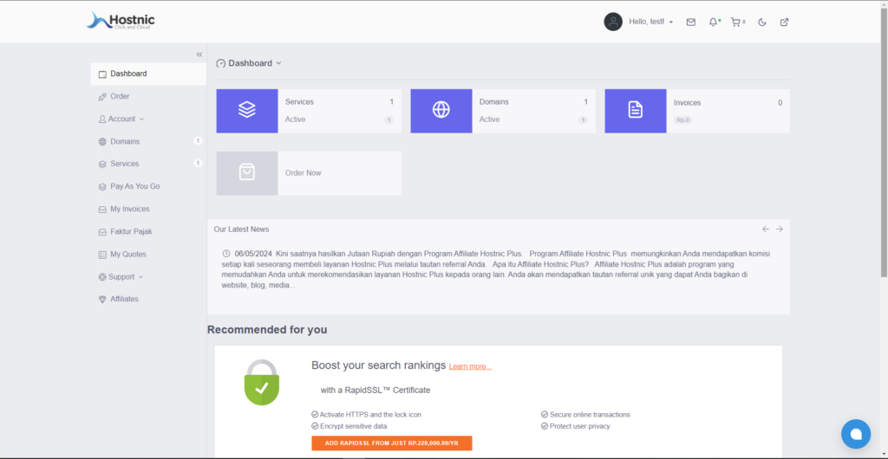Click the Invoices card document tile
This screenshot has width=888, height=459.
point(636,111)
